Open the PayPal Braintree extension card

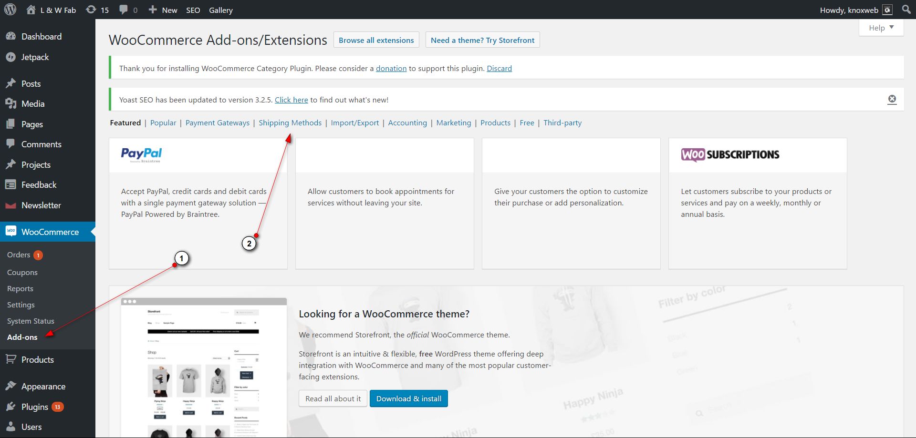[198, 204]
